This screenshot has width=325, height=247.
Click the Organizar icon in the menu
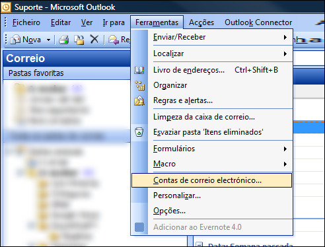point(139,85)
